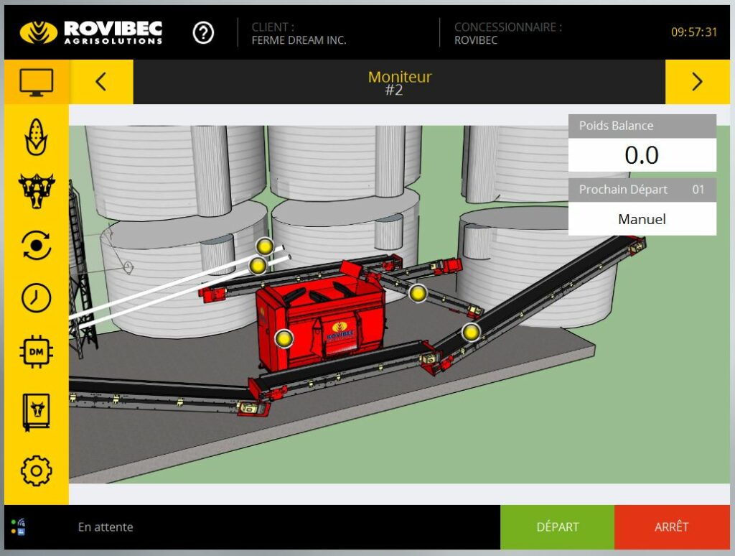Select the yellow marker on the right inclined conveyor
Screen dimensions: 735x556
[471, 332]
